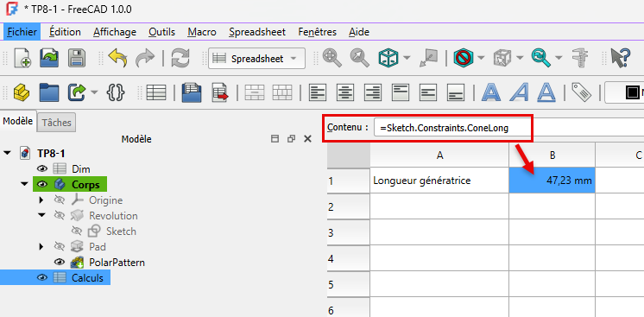Show the hidden Sketch via eye icon
The height and width of the screenshot is (317, 644).
tap(77, 231)
